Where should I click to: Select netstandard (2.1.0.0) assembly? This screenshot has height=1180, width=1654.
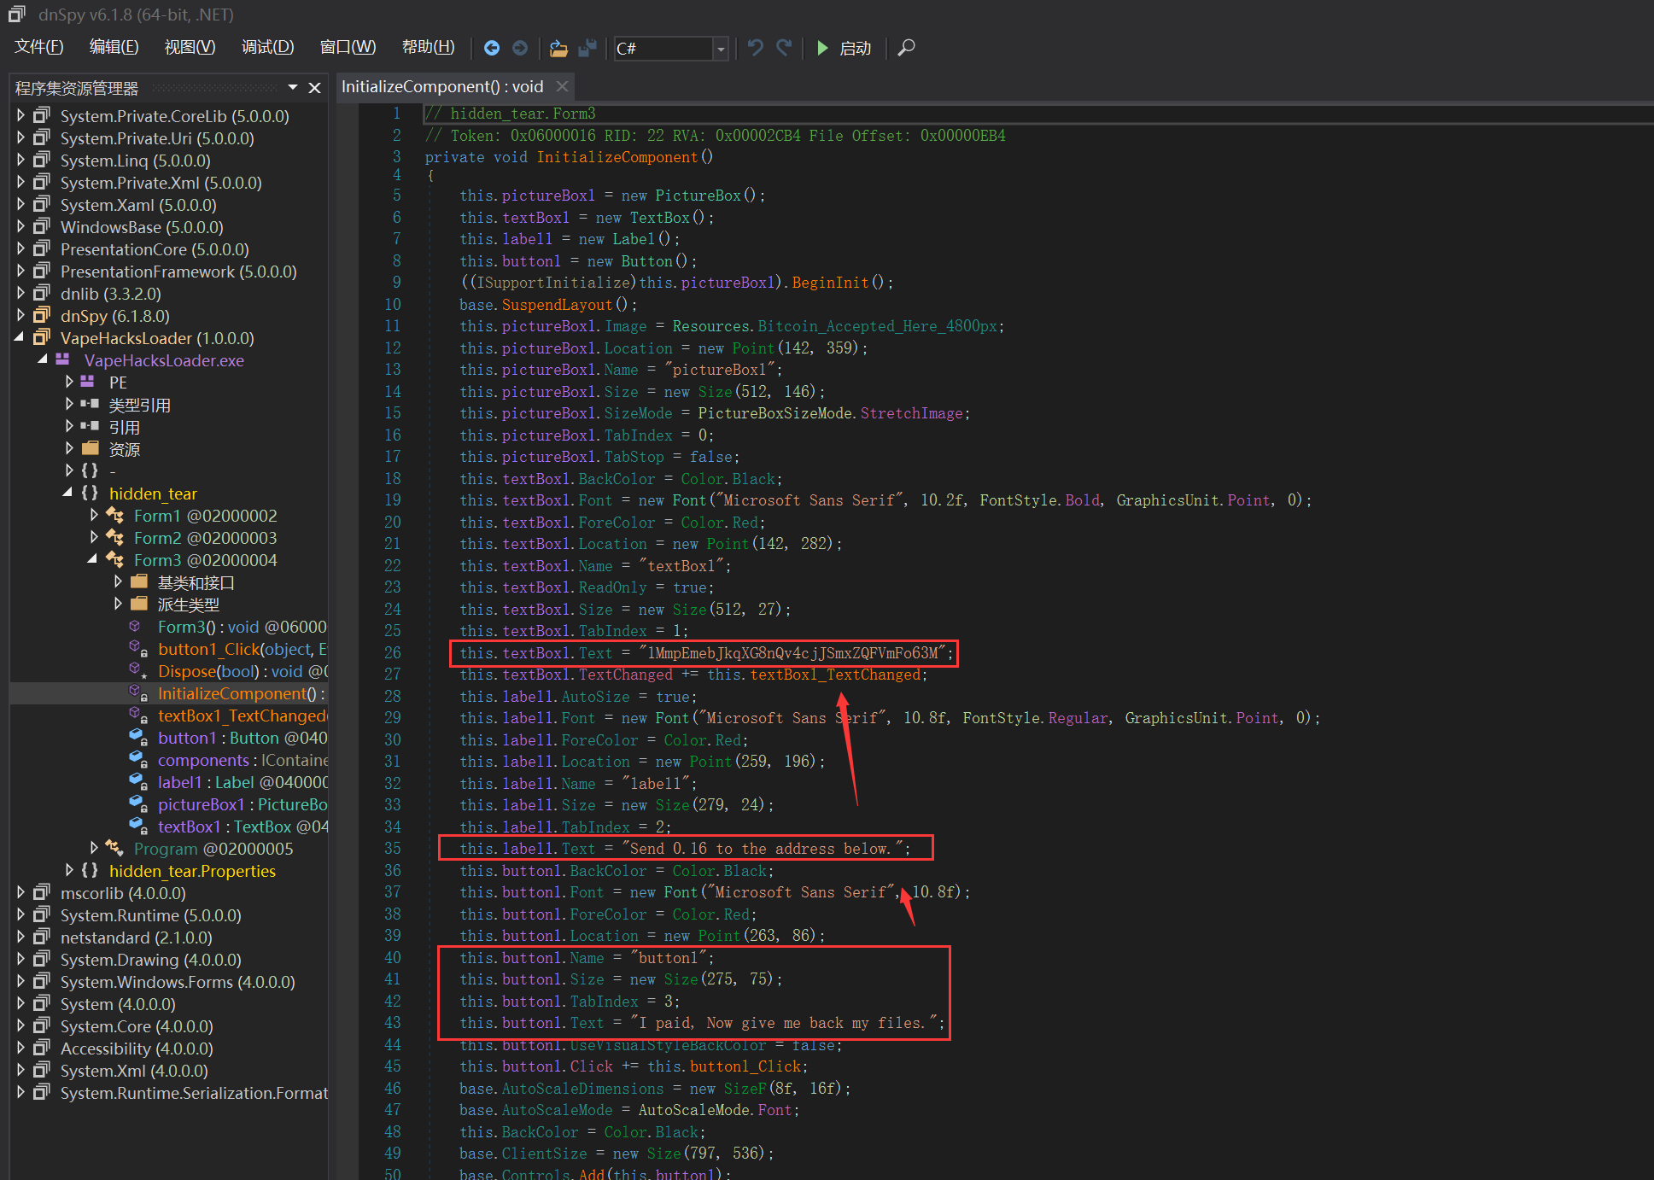click(x=137, y=938)
